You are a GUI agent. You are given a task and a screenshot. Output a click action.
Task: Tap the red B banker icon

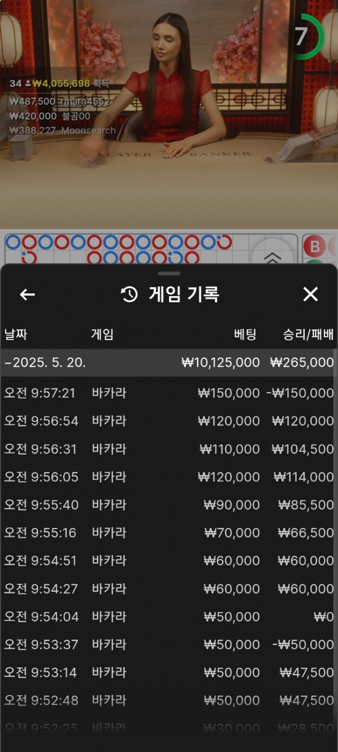(x=315, y=247)
